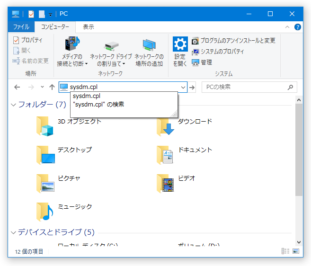This screenshot has width=311, height=266.
Task: Click the resize grip of suggestion dropdown
Action: pos(174,114)
